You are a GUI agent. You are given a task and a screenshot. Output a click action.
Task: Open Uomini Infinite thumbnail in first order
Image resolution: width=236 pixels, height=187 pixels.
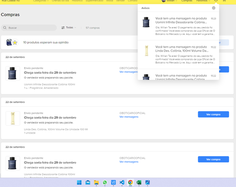tap(13, 73)
